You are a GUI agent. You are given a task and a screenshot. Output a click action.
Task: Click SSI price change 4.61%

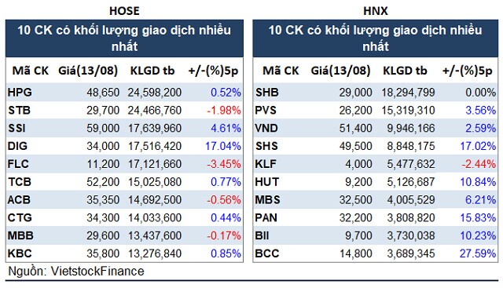tap(226, 128)
